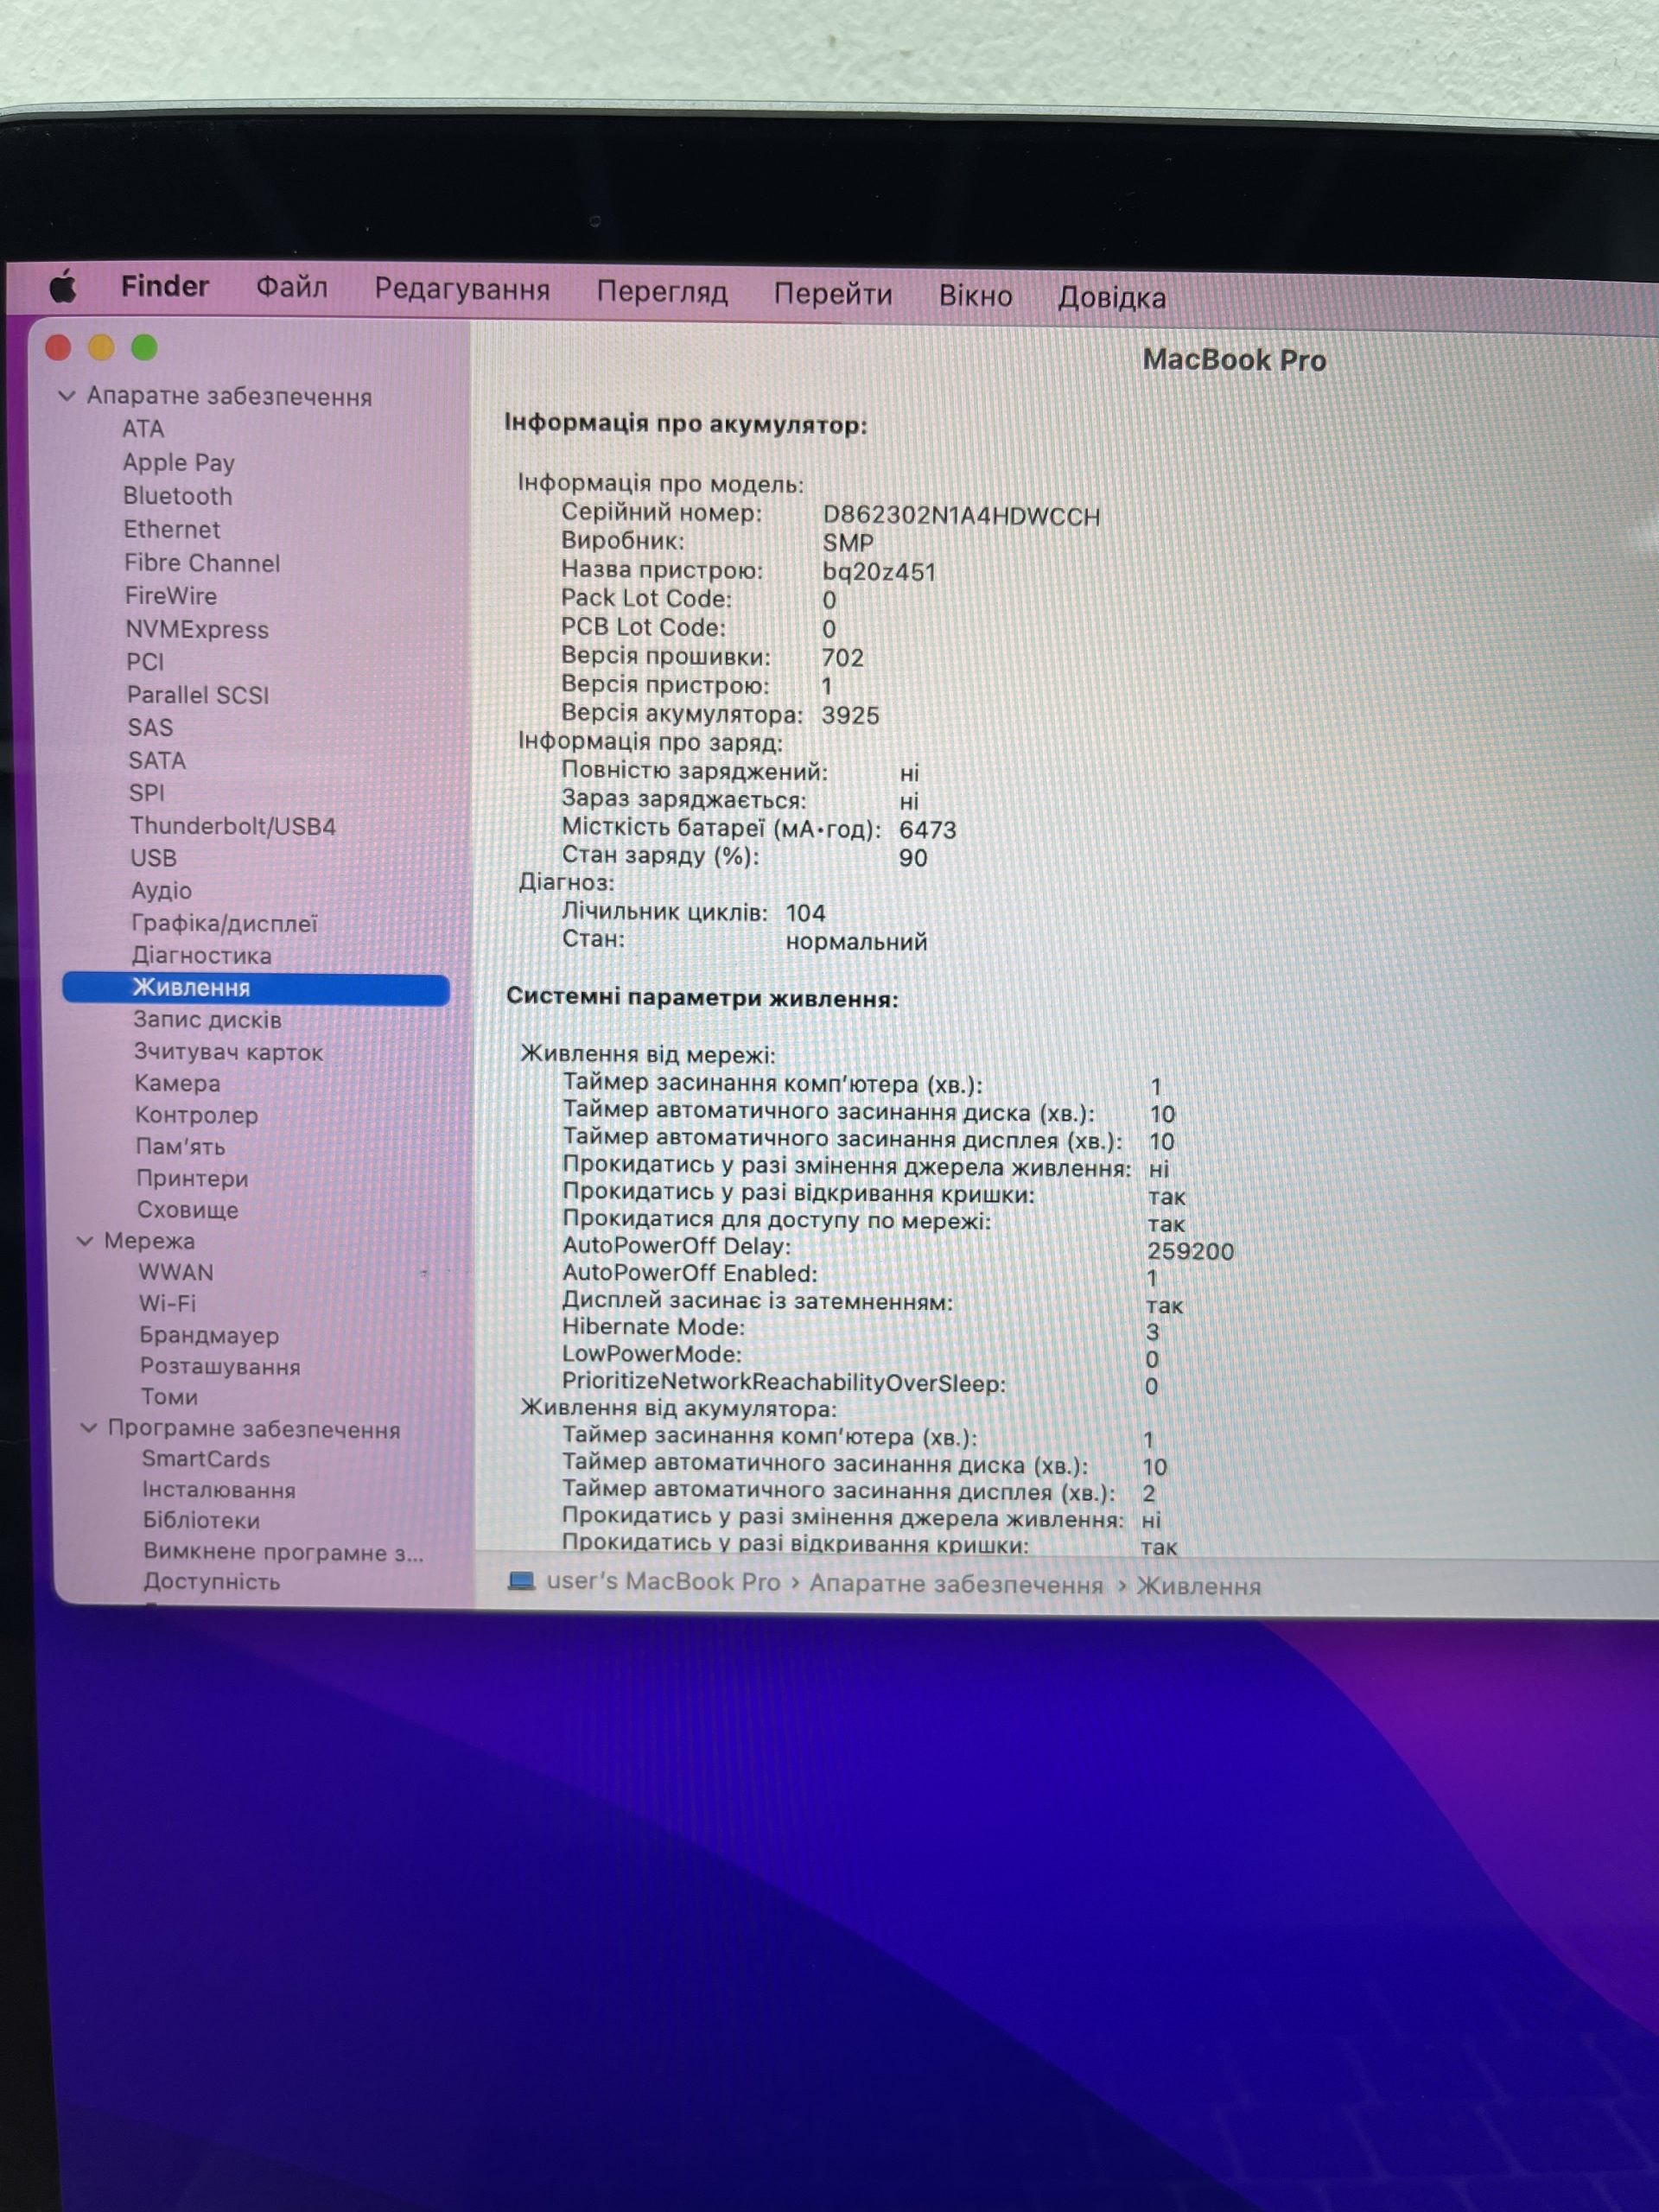Click Апаратне забезпечення in the path bar
This screenshot has width=1659, height=2212.
click(x=956, y=1585)
